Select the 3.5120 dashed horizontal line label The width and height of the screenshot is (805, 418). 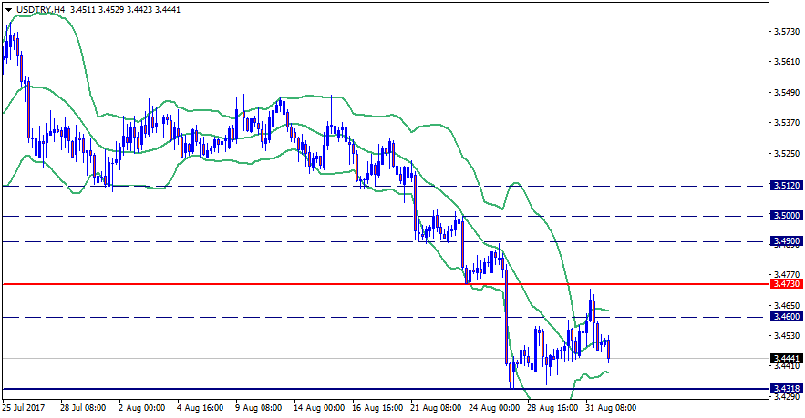(x=785, y=186)
